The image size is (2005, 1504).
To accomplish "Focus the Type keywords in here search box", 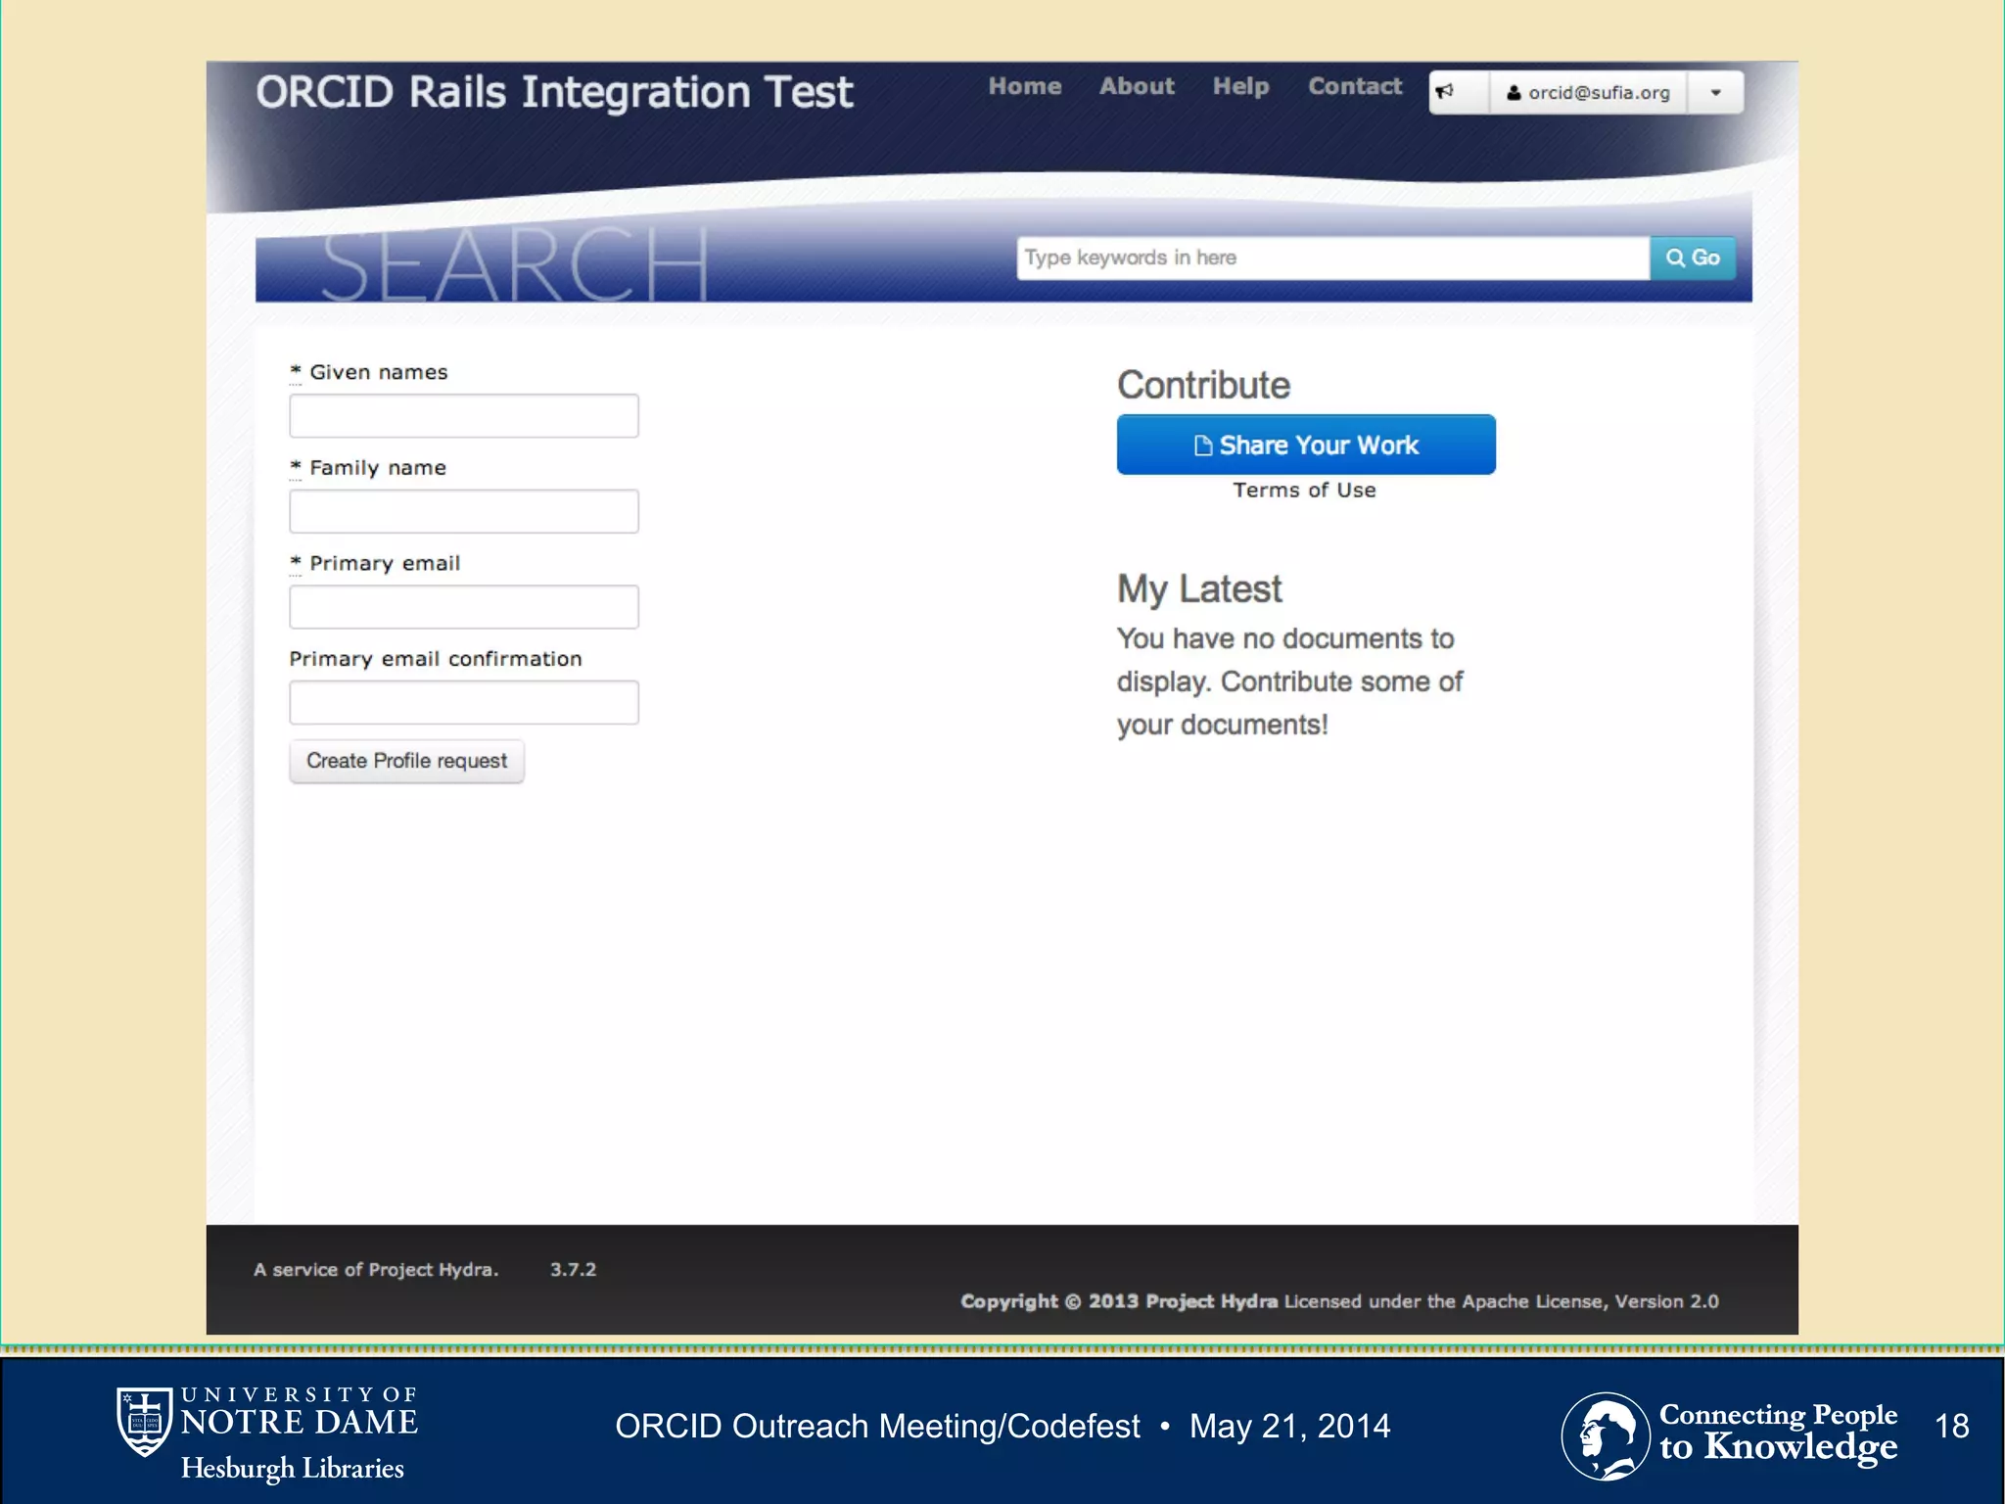I will point(1333,258).
